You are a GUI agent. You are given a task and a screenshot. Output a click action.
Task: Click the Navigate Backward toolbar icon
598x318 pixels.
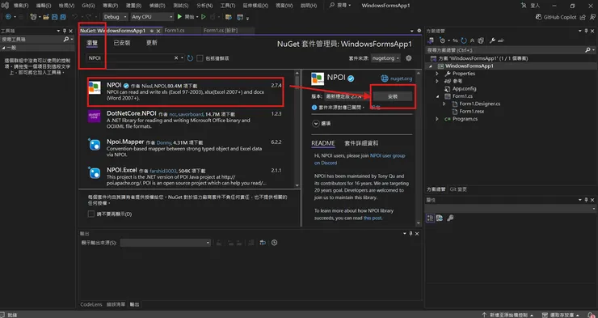[x=8, y=17]
